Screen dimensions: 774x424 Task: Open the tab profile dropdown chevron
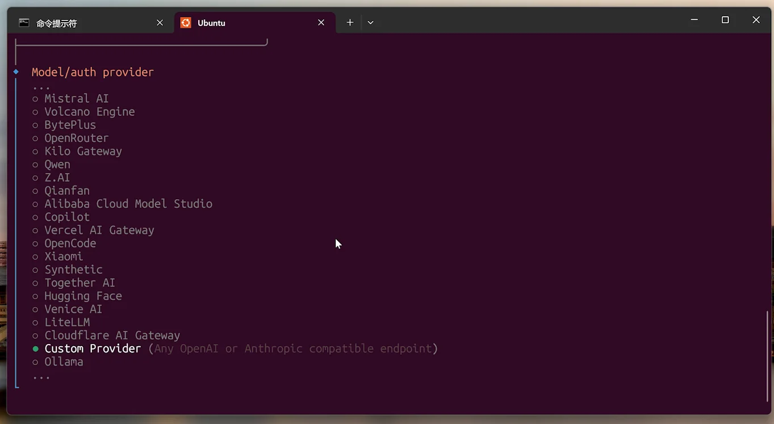pos(370,23)
